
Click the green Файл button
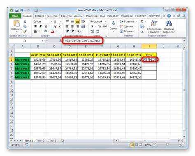click(x=15, y=16)
